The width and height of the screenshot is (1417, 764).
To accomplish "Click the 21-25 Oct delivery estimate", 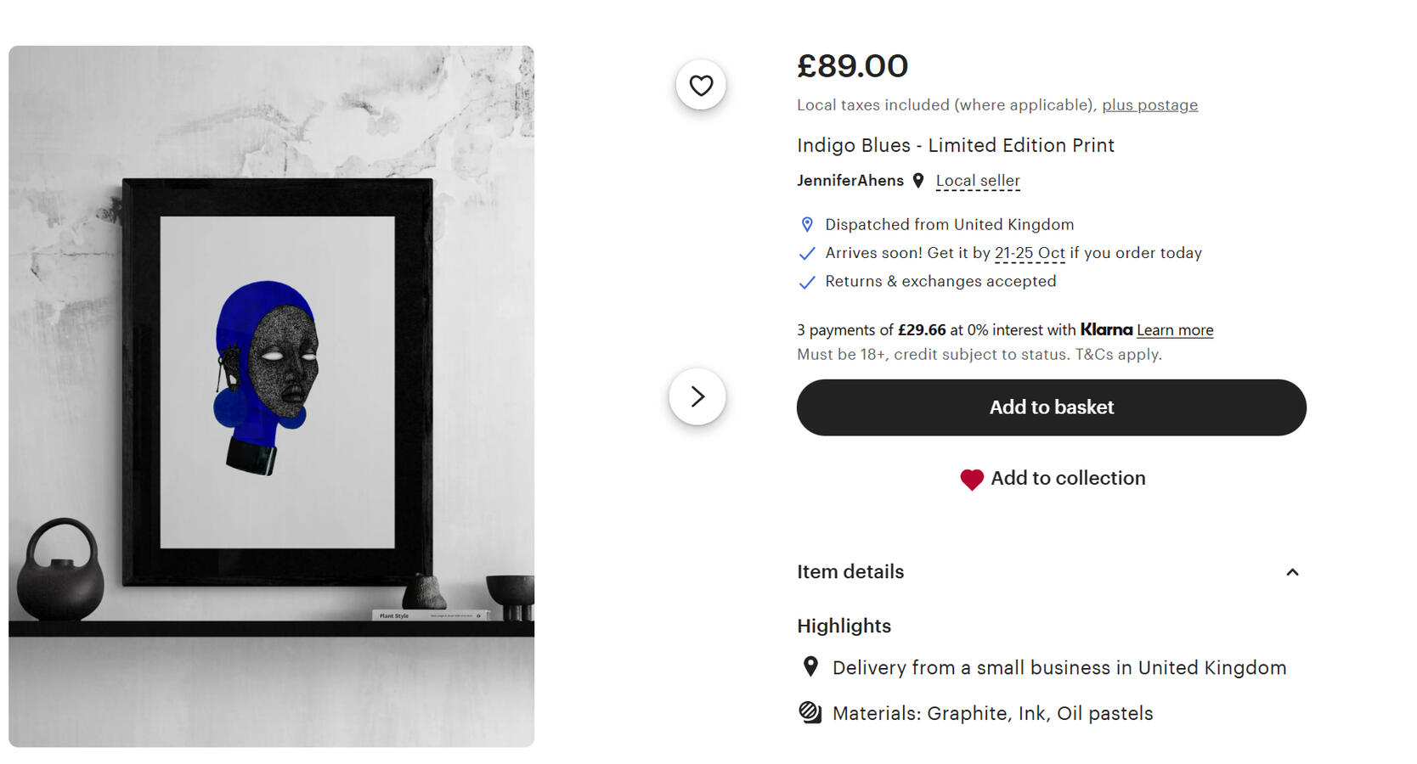I will coord(1030,253).
